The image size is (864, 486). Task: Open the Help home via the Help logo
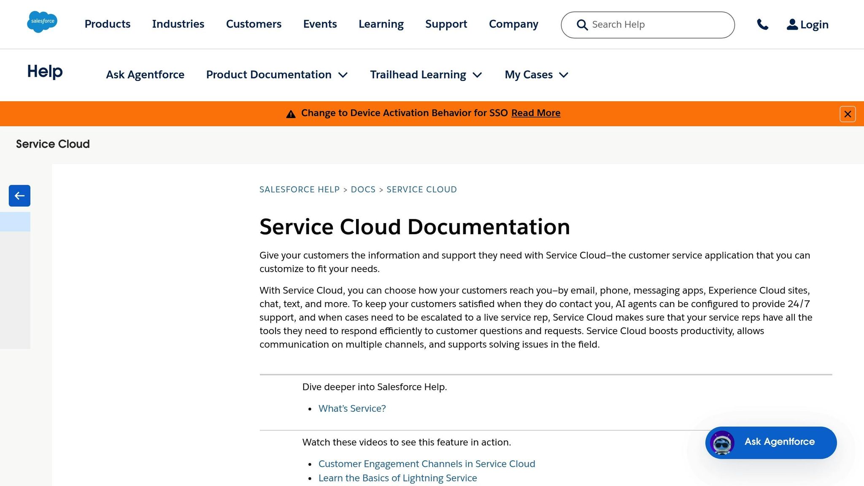44,72
